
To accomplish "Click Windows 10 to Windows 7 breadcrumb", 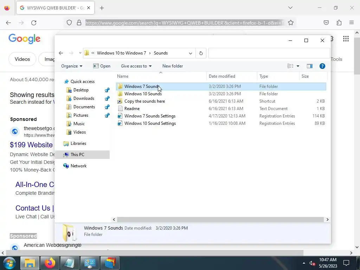I will 121,53.
